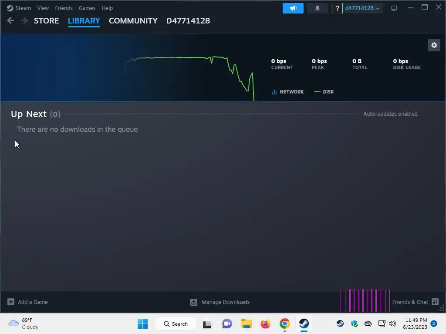Open the View menu
Viewport: 446px width, 334px height.
point(43,8)
